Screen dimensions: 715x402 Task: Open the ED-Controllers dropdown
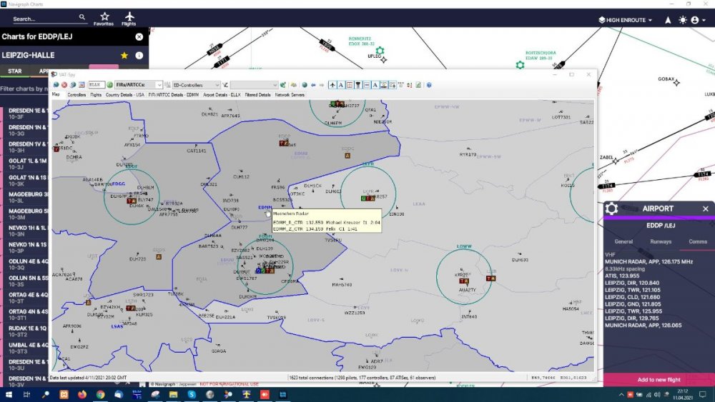[217, 85]
